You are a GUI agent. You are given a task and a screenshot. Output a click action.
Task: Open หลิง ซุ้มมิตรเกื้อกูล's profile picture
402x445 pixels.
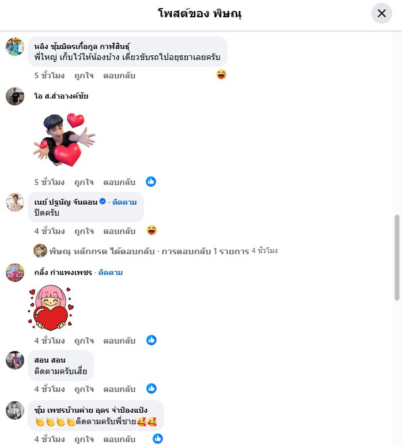pyautogui.click(x=15, y=47)
